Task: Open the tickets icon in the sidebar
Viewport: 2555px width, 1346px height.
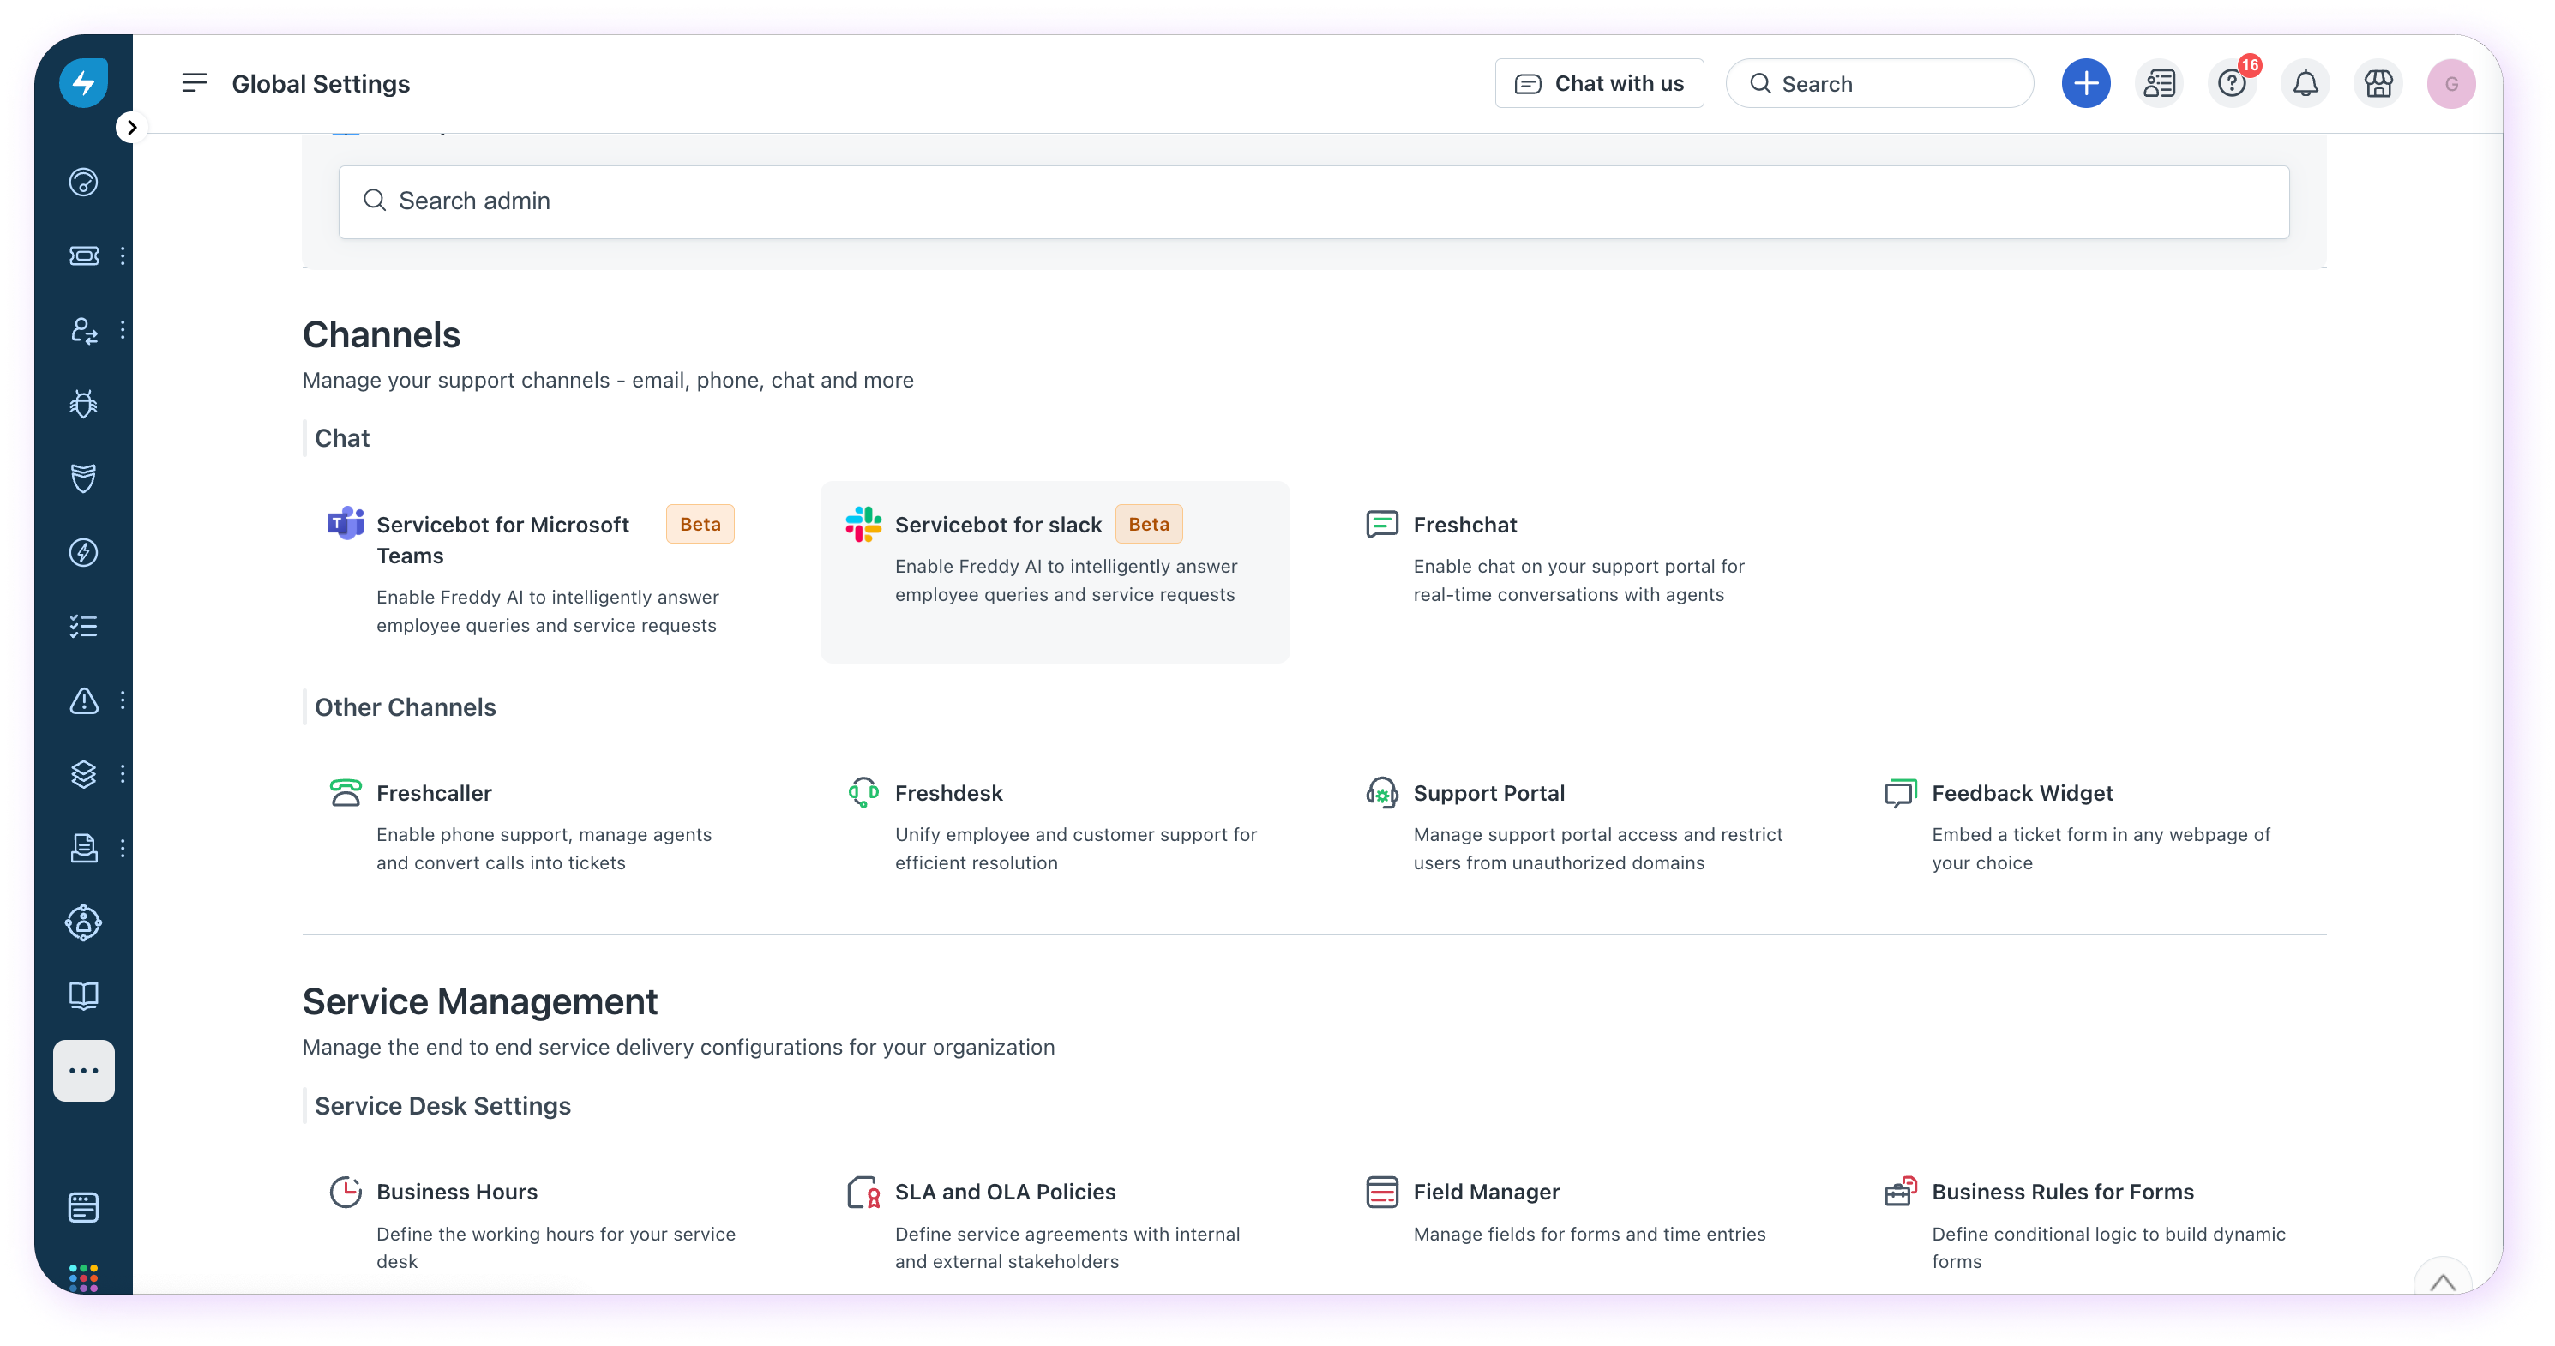Action: (x=83, y=255)
